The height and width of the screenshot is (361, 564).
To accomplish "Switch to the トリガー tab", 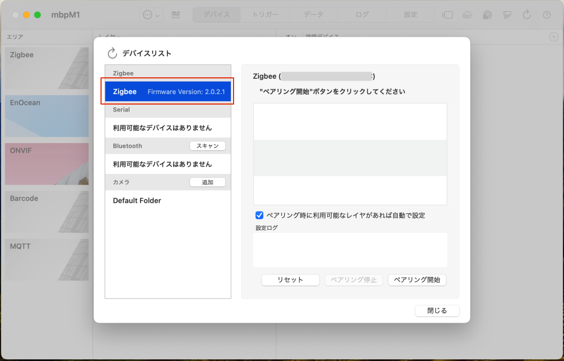I will click(265, 15).
